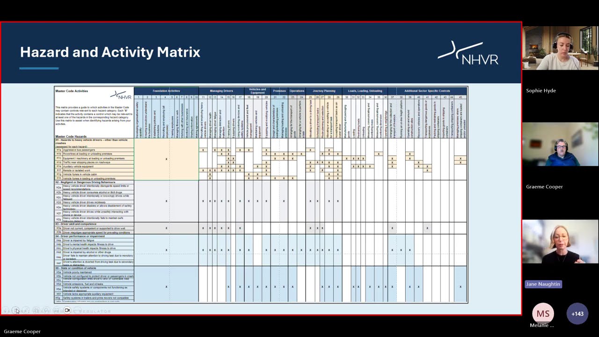Click the Operations column header
This screenshot has height=337, width=599.
point(297,91)
